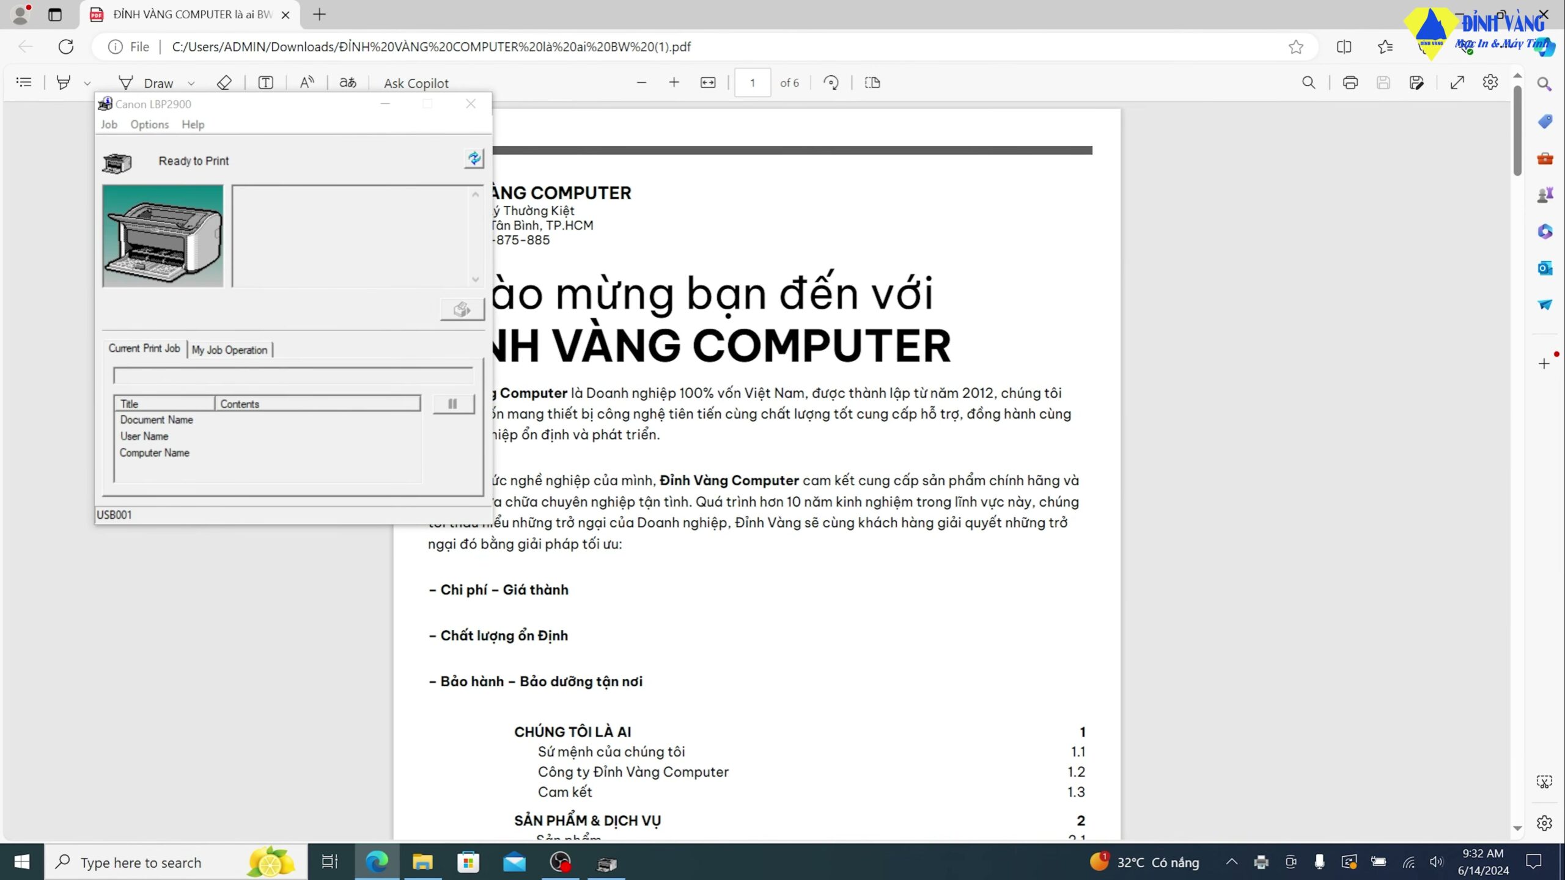This screenshot has width=1565, height=880.
Task: Enter full screen PDF view
Action: tap(1457, 82)
